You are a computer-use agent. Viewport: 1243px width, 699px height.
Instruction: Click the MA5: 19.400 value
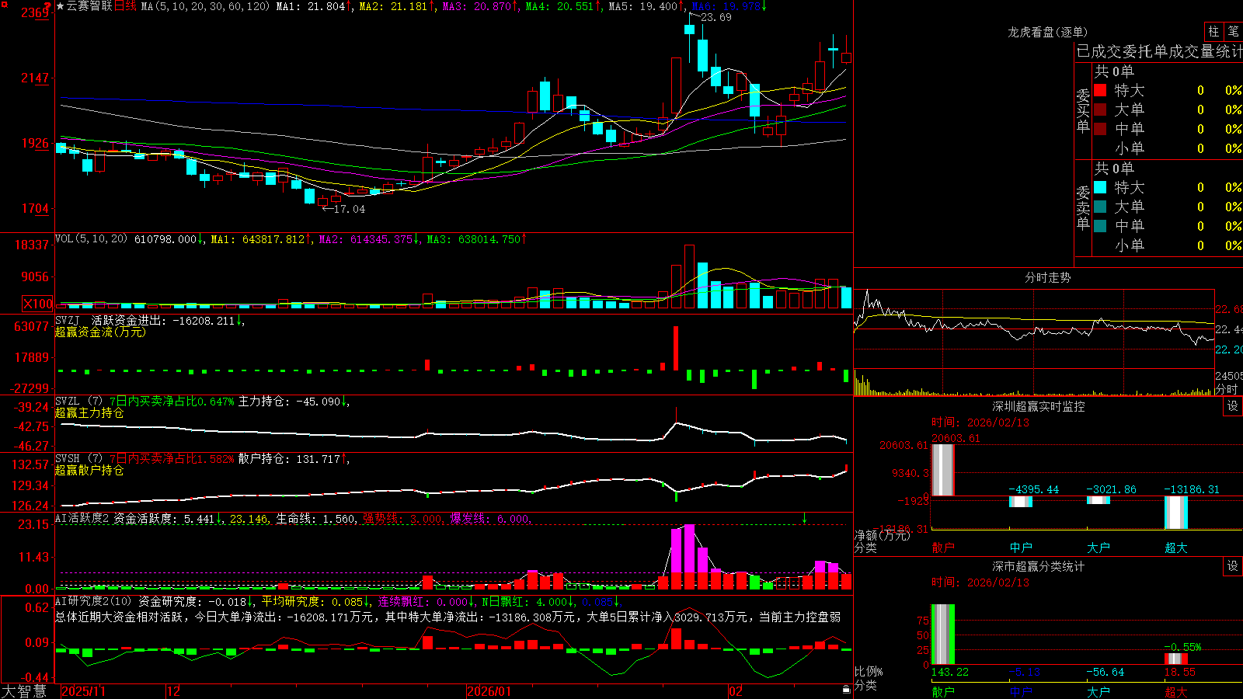[643, 6]
